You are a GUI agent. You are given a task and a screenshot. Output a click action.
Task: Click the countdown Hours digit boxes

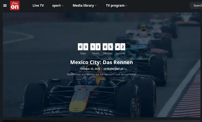click(95, 47)
